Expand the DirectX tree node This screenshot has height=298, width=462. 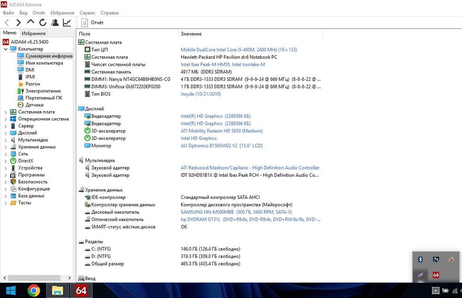tap(6, 161)
